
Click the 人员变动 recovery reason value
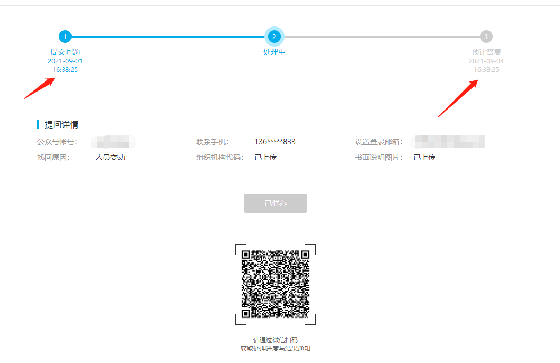pyautogui.click(x=110, y=157)
